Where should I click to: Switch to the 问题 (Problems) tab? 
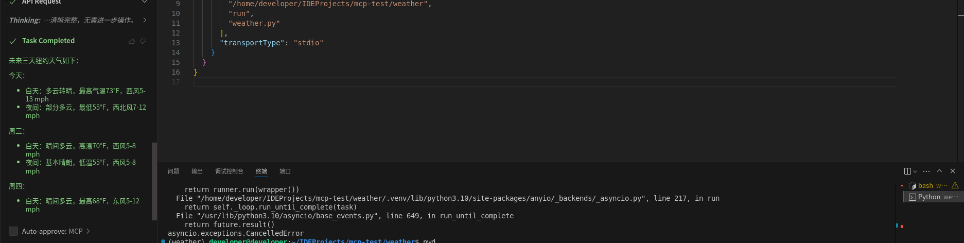click(173, 171)
